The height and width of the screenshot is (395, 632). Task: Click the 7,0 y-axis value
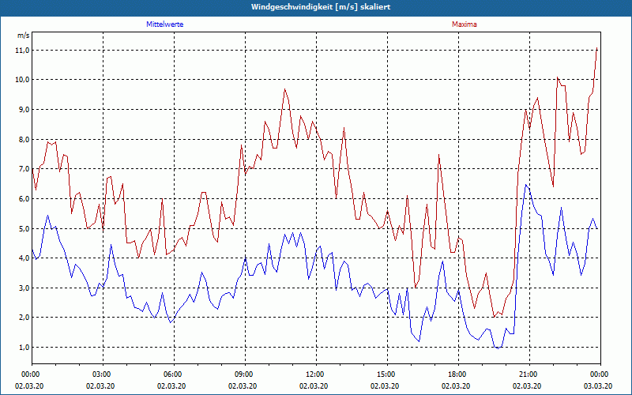pyautogui.click(x=24, y=169)
